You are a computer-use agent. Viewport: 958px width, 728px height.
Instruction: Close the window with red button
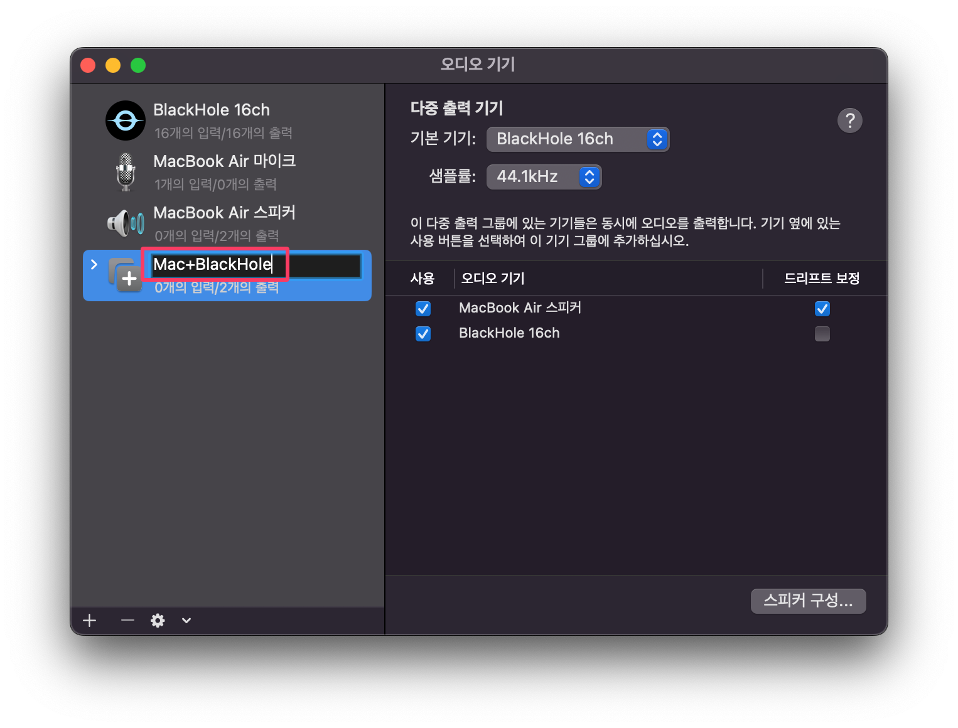[88, 65]
